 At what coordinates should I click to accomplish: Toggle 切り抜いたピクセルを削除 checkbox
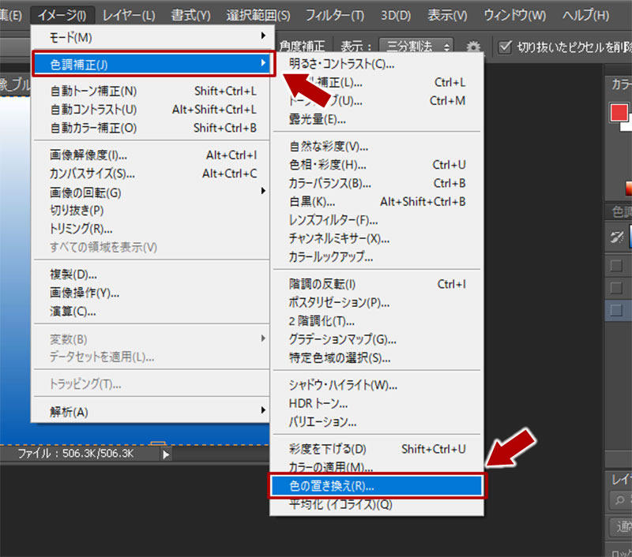pyautogui.click(x=505, y=47)
